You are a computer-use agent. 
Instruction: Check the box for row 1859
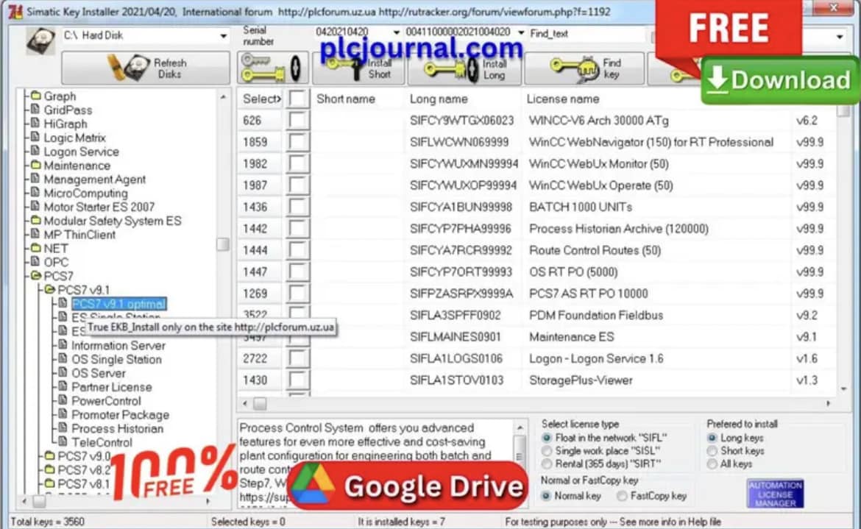click(297, 142)
